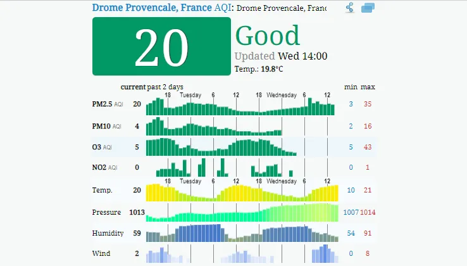The width and height of the screenshot is (467, 266).
Task: Click the 'min' column header
Action: pos(351,86)
